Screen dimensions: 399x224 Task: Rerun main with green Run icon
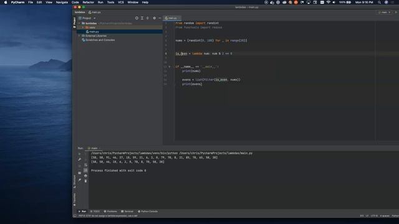click(x=80, y=154)
